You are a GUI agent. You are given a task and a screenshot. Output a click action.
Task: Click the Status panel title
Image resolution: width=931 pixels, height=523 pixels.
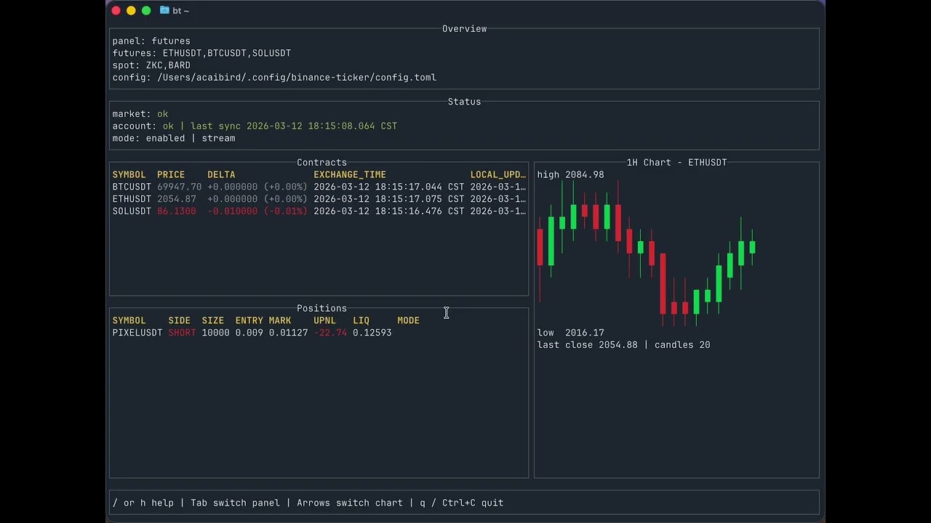point(465,102)
